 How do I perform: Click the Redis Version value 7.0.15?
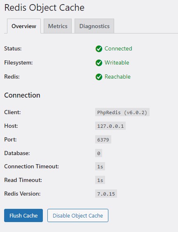point(106,194)
